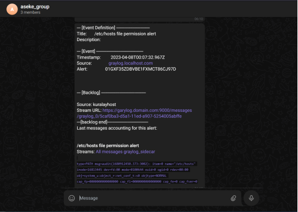The image size is (298, 212).
Task: Select the Source: kuralayhost line
Action: coord(96,104)
